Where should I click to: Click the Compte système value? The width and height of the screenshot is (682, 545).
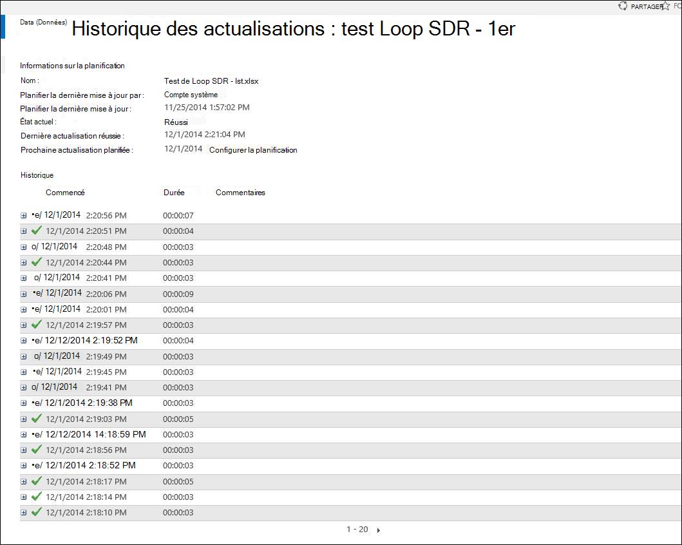tap(191, 95)
